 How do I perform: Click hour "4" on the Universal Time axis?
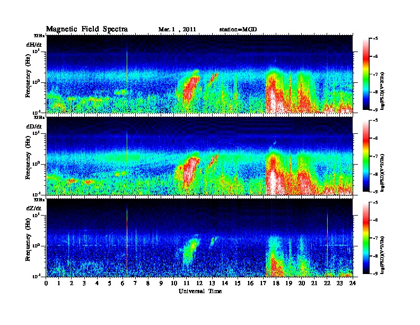click(97, 283)
